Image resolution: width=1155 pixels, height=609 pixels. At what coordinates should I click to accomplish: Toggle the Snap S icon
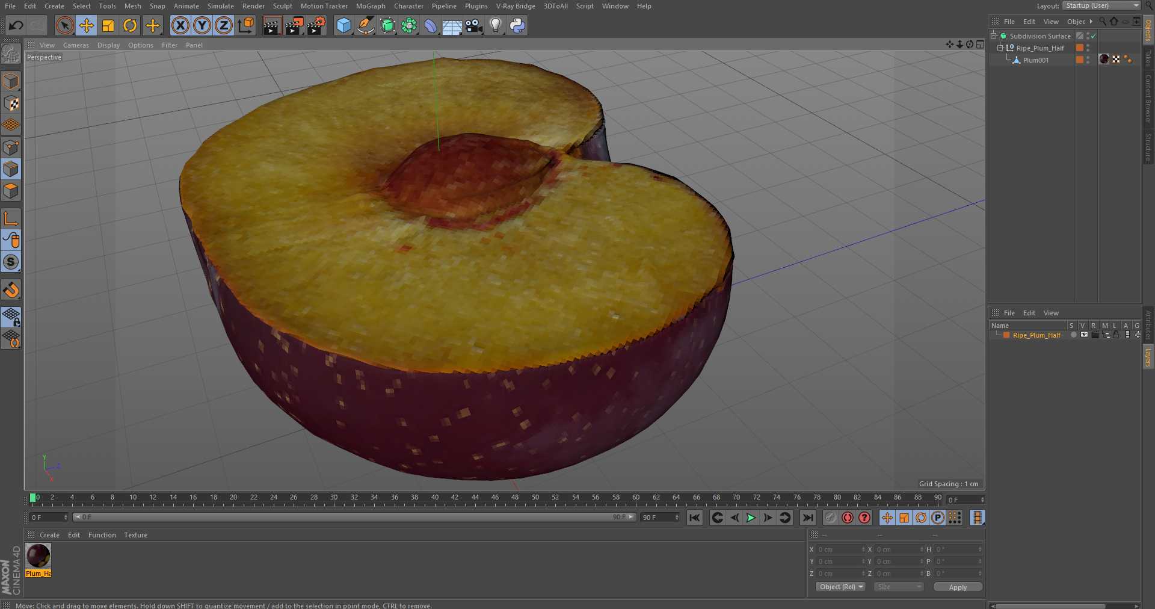(11, 262)
